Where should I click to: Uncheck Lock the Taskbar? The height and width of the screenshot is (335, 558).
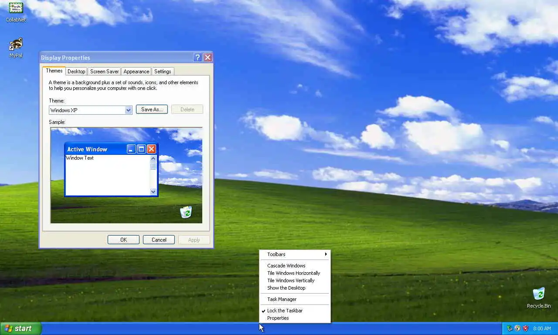[x=295, y=311]
